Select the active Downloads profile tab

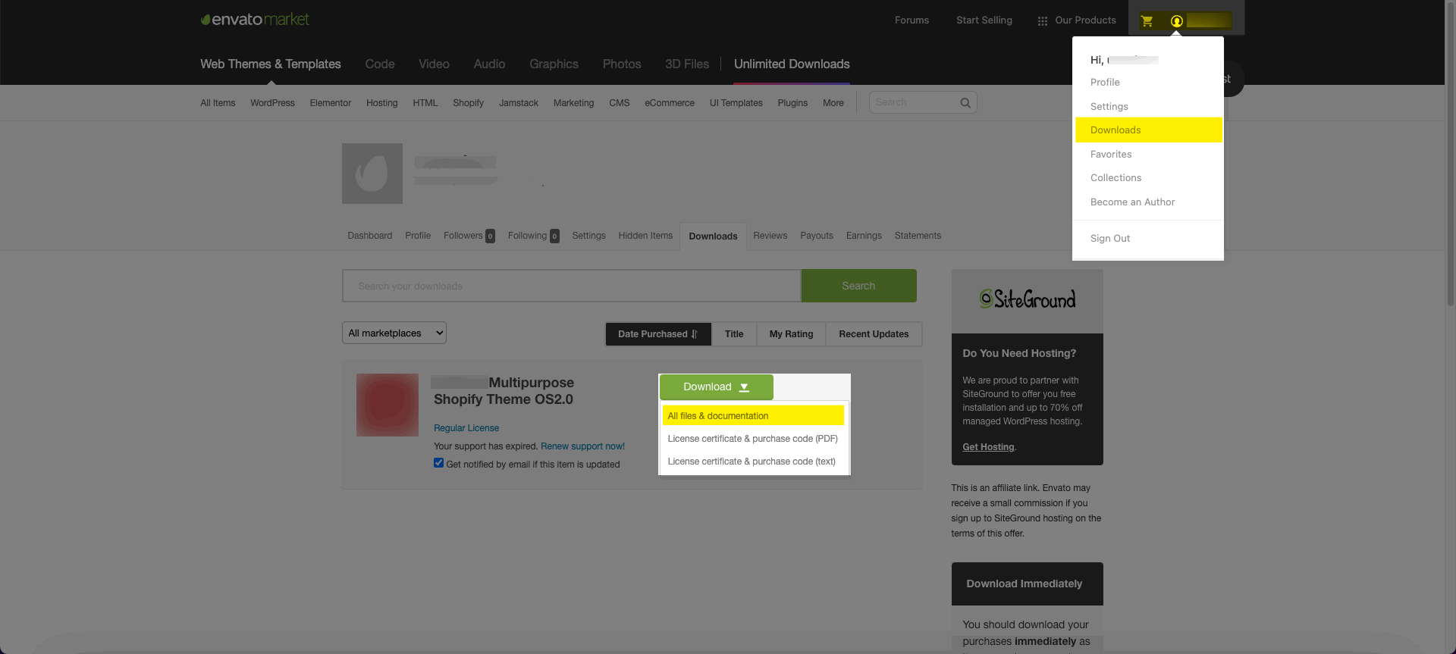[x=713, y=236]
